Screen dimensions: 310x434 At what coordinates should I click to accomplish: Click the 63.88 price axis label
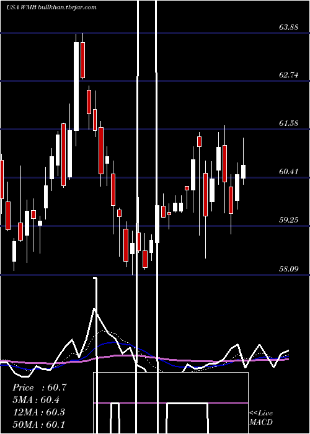point(289,27)
